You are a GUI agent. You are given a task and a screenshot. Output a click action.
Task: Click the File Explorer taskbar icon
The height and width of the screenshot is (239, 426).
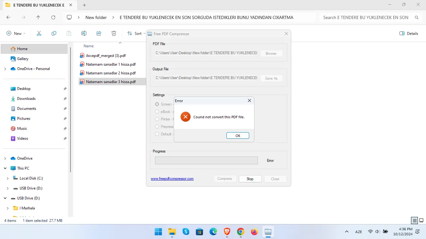coord(172,232)
